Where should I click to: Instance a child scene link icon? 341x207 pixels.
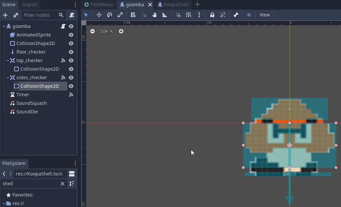pos(16,15)
